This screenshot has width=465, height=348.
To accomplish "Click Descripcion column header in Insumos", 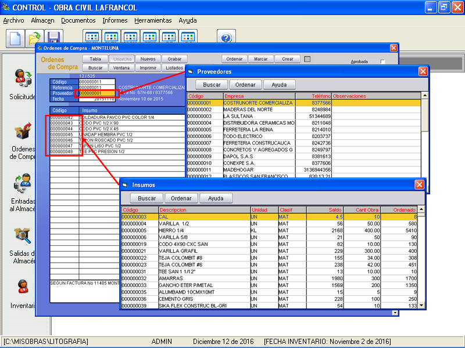I will point(205,210).
